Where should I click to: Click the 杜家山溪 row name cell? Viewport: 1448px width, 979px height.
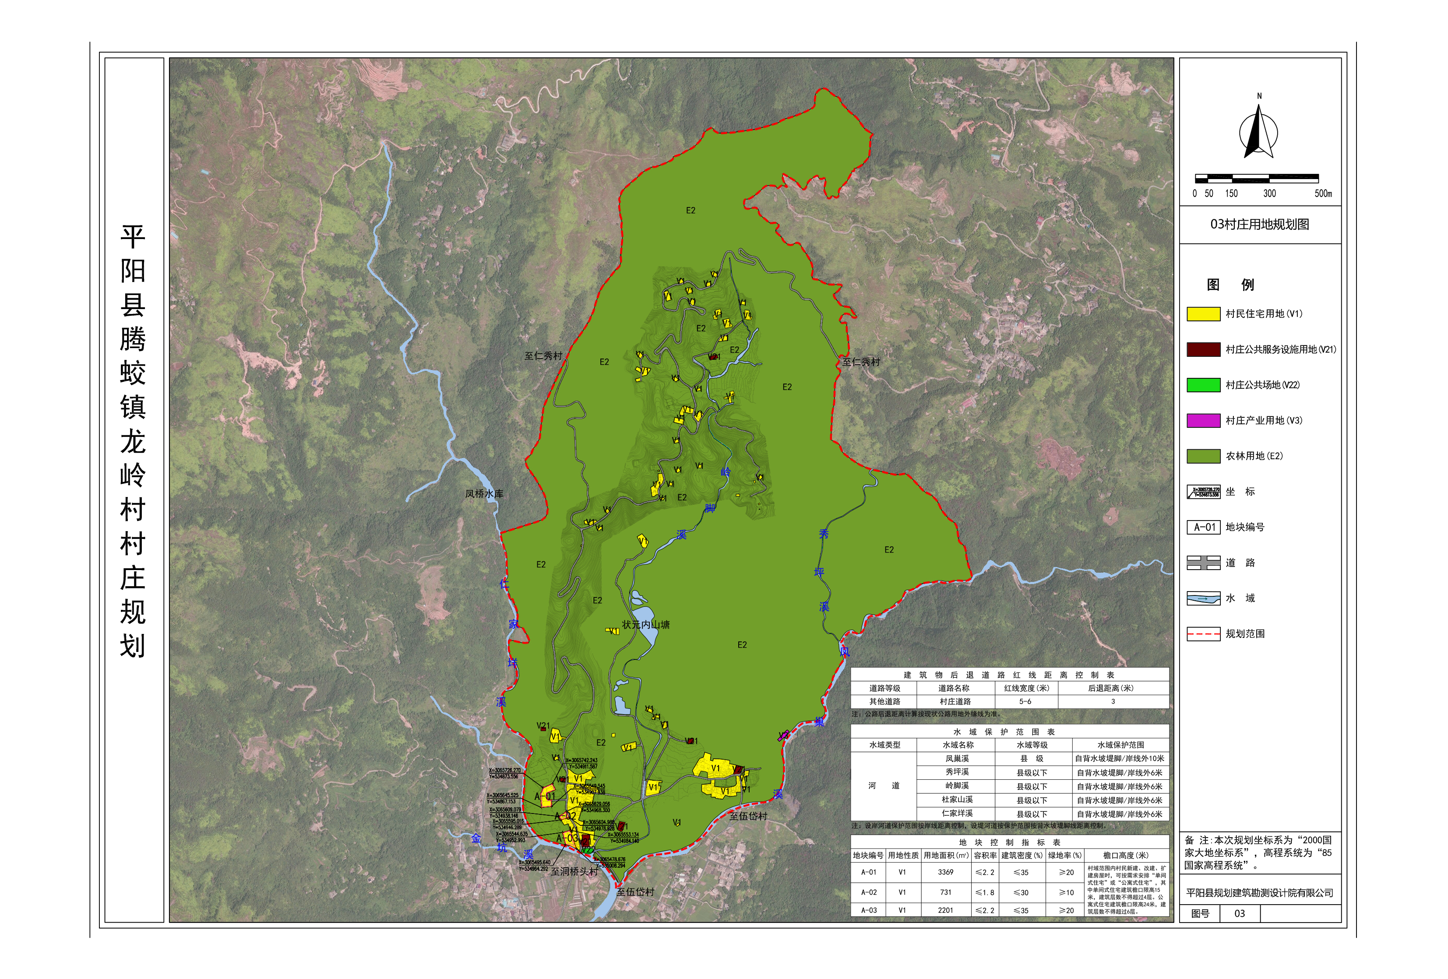click(957, 799)
